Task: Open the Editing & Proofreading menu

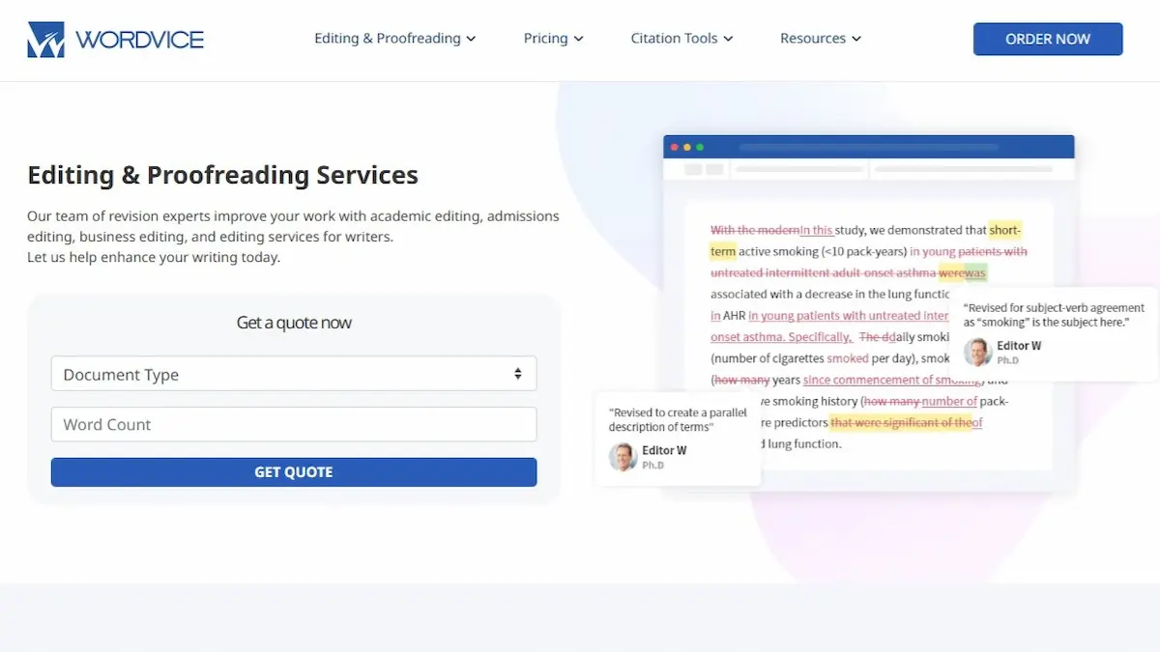Action: point(395,39)
